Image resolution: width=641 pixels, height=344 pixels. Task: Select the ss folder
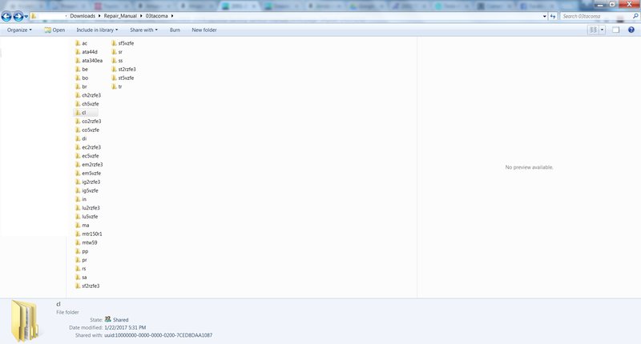pyautogui.click(x=117, y=60)
